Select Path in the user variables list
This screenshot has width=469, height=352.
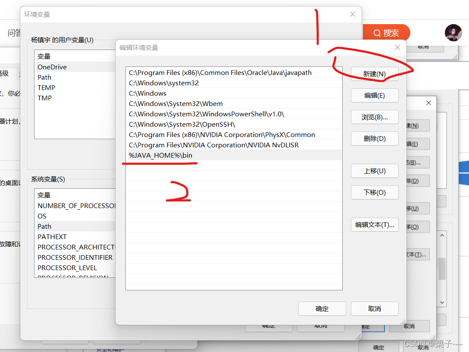(75, 78)
